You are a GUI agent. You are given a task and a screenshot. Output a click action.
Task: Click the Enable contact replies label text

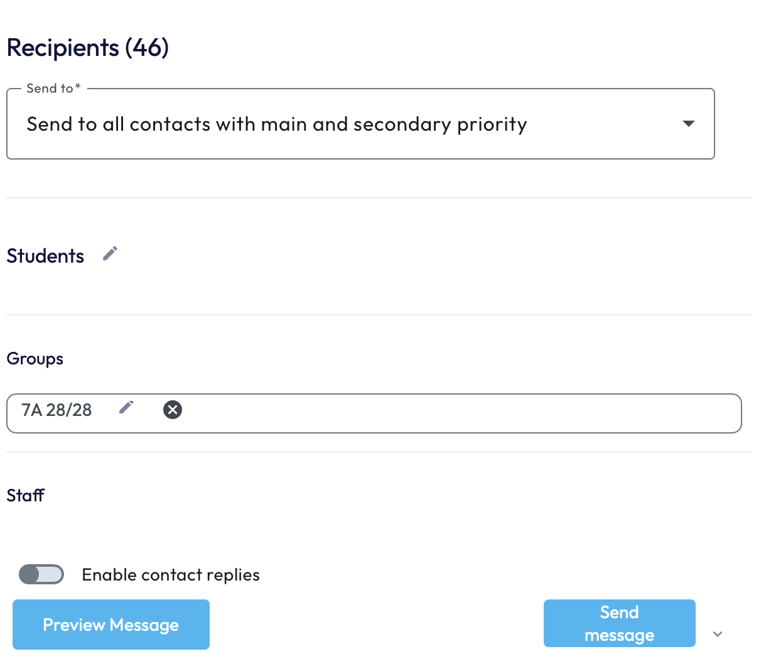coord(171,575)
